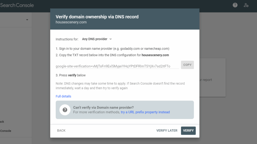The image size is (257, 144).
Task: Go BACK in the verification dialog
Action: click(x=61, y=130)
